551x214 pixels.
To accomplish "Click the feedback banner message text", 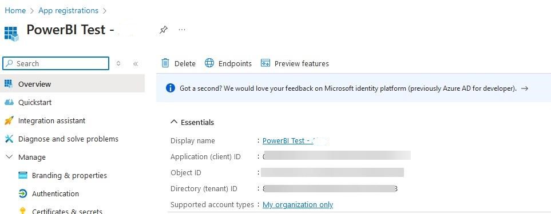I will [348, 88].
